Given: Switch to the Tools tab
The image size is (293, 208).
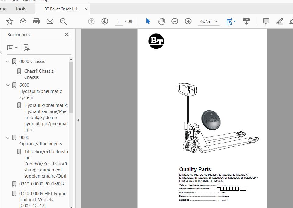Looking at the screenshot, I should (21, 9).
